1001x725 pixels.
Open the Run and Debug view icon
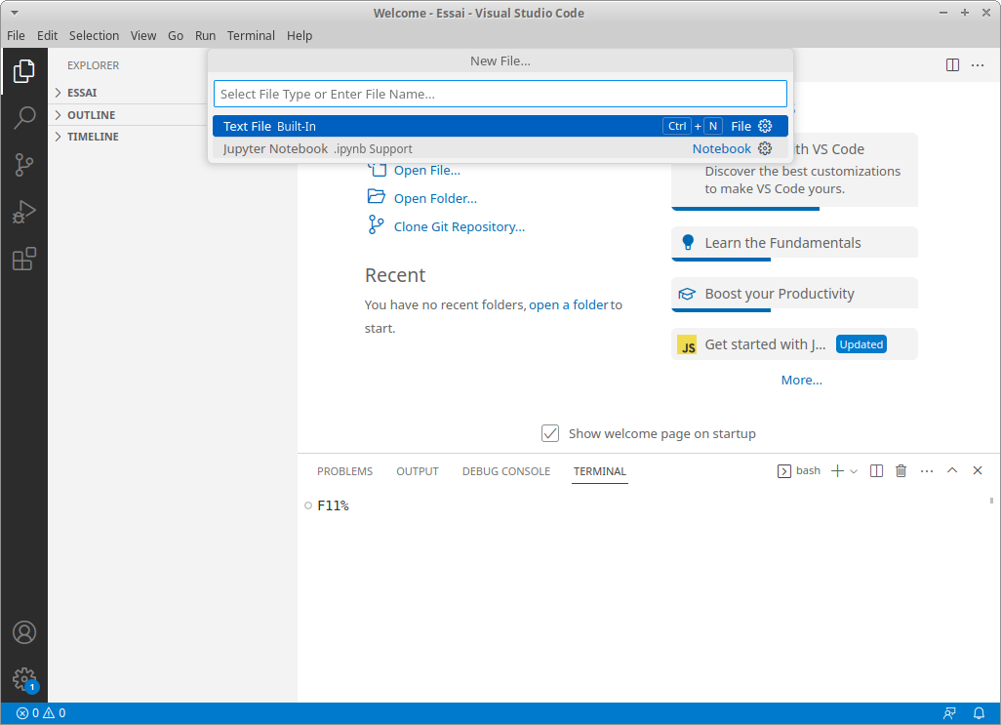coord(23,212)
